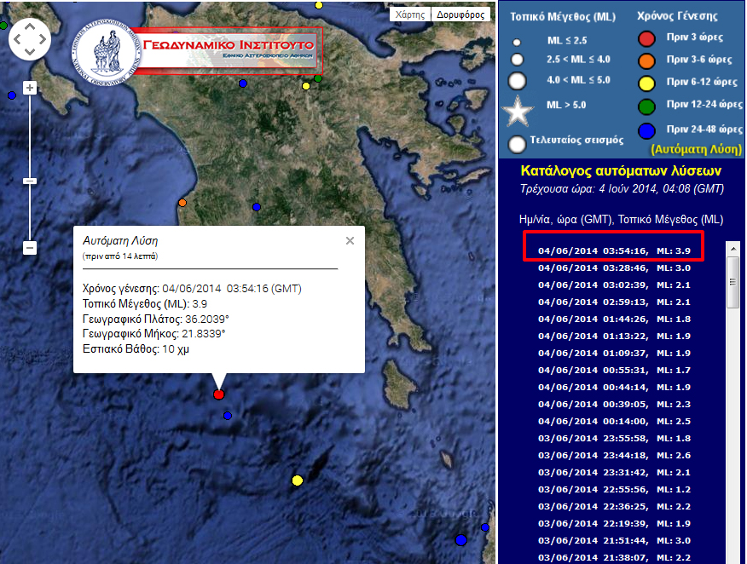This screenshot has width=747, height=564.
Task: Click the Γεωδυναμικό Ινστιτούτο logo banner
Action: point(196,54)
